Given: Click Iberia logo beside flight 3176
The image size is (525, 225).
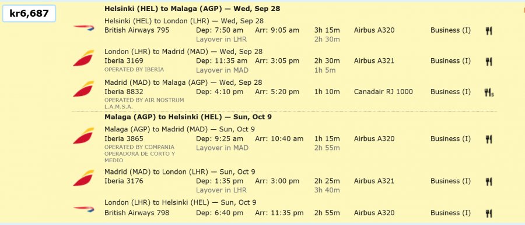Looking at the screenshot, I should click(83, 178).
